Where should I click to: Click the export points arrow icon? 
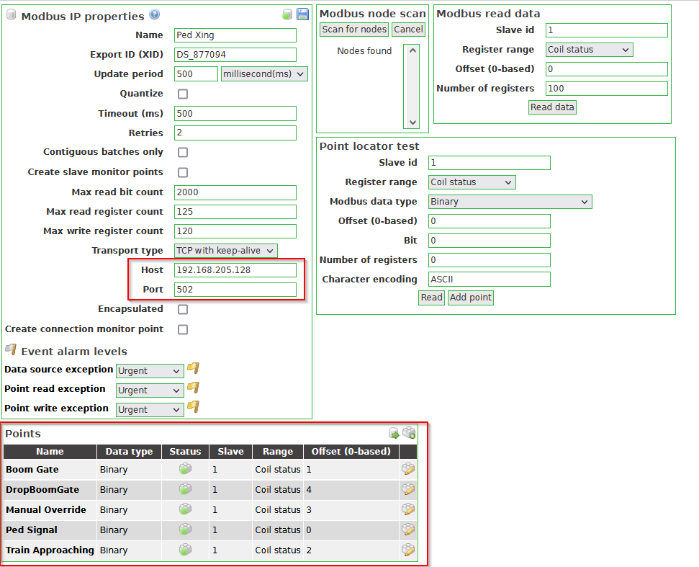click(x=394, y=433)
